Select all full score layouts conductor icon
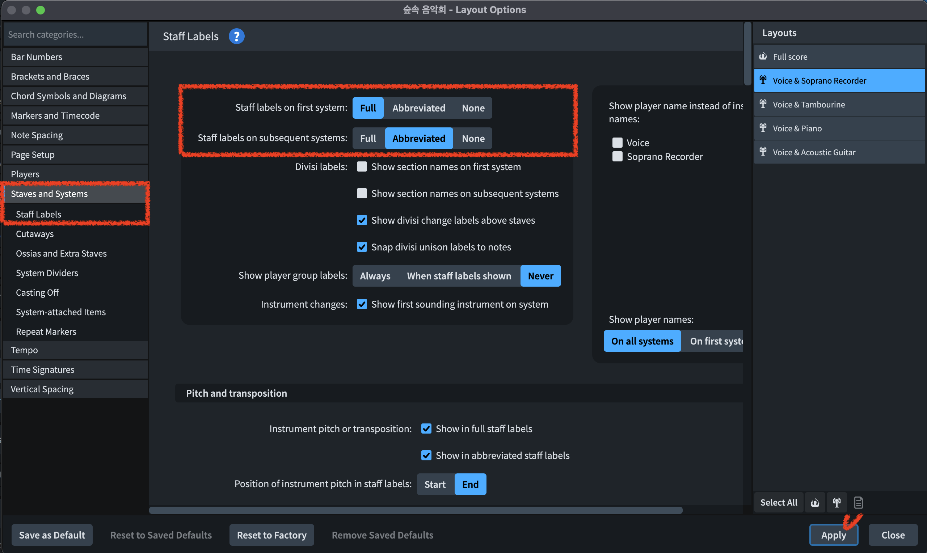927x553 pixels. (815, 503)
